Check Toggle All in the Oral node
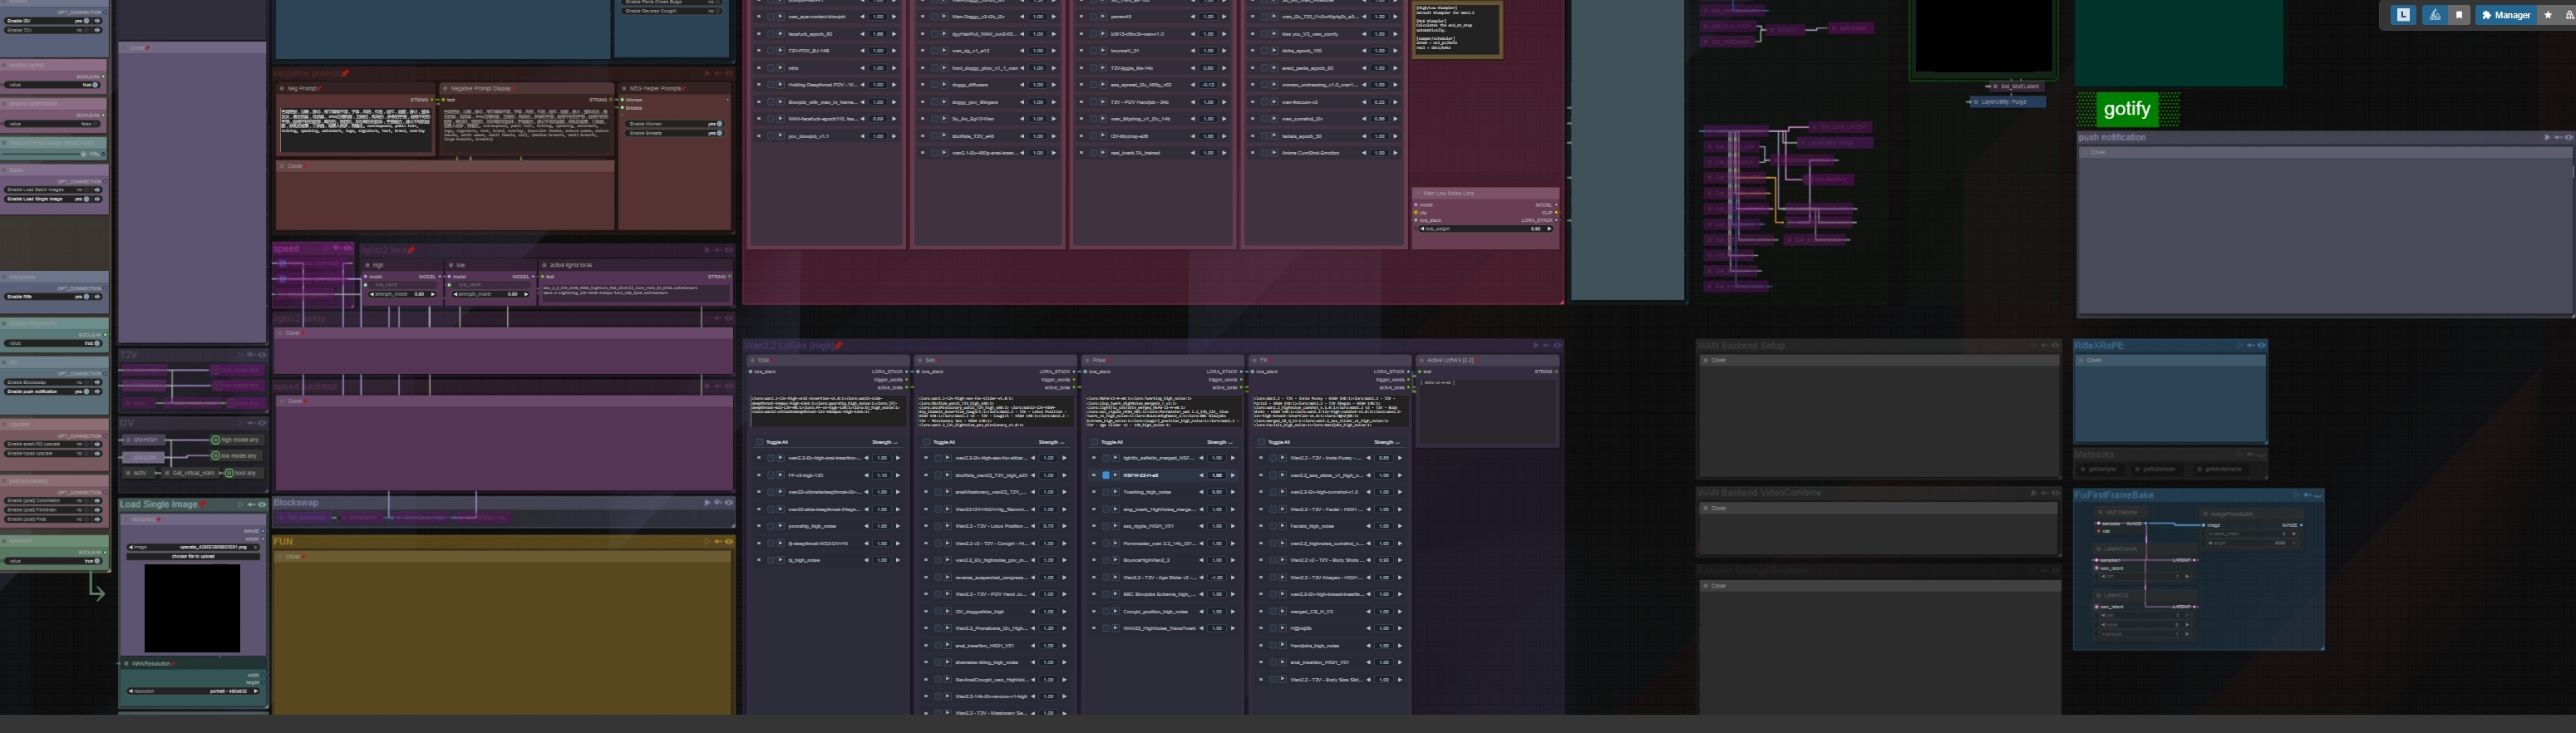Viewport: 2576px width, 733px height. coord(760,442)
